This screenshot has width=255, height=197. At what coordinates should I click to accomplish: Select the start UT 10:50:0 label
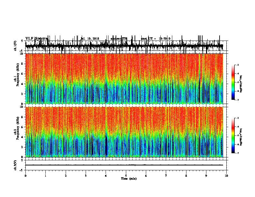click(156, 39)
